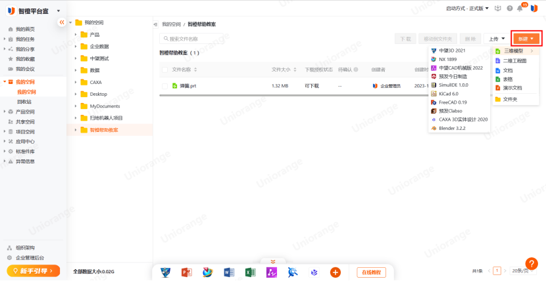This screenshot has width=546, height=281.
Task: Open the 上传 dropdown button
Action: pyautogui.click(x=497, y=39)
